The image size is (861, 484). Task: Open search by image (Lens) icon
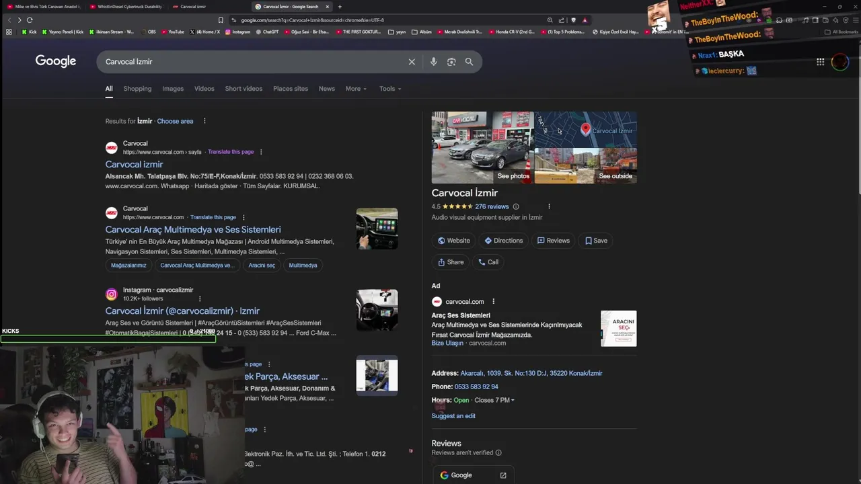coord(451,62)
